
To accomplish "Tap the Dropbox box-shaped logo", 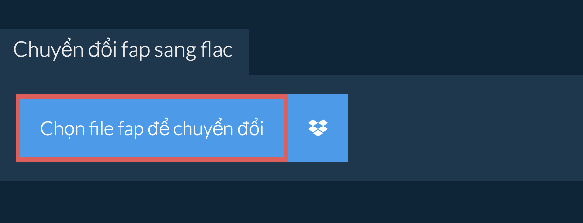I will (x=318, y=128).
